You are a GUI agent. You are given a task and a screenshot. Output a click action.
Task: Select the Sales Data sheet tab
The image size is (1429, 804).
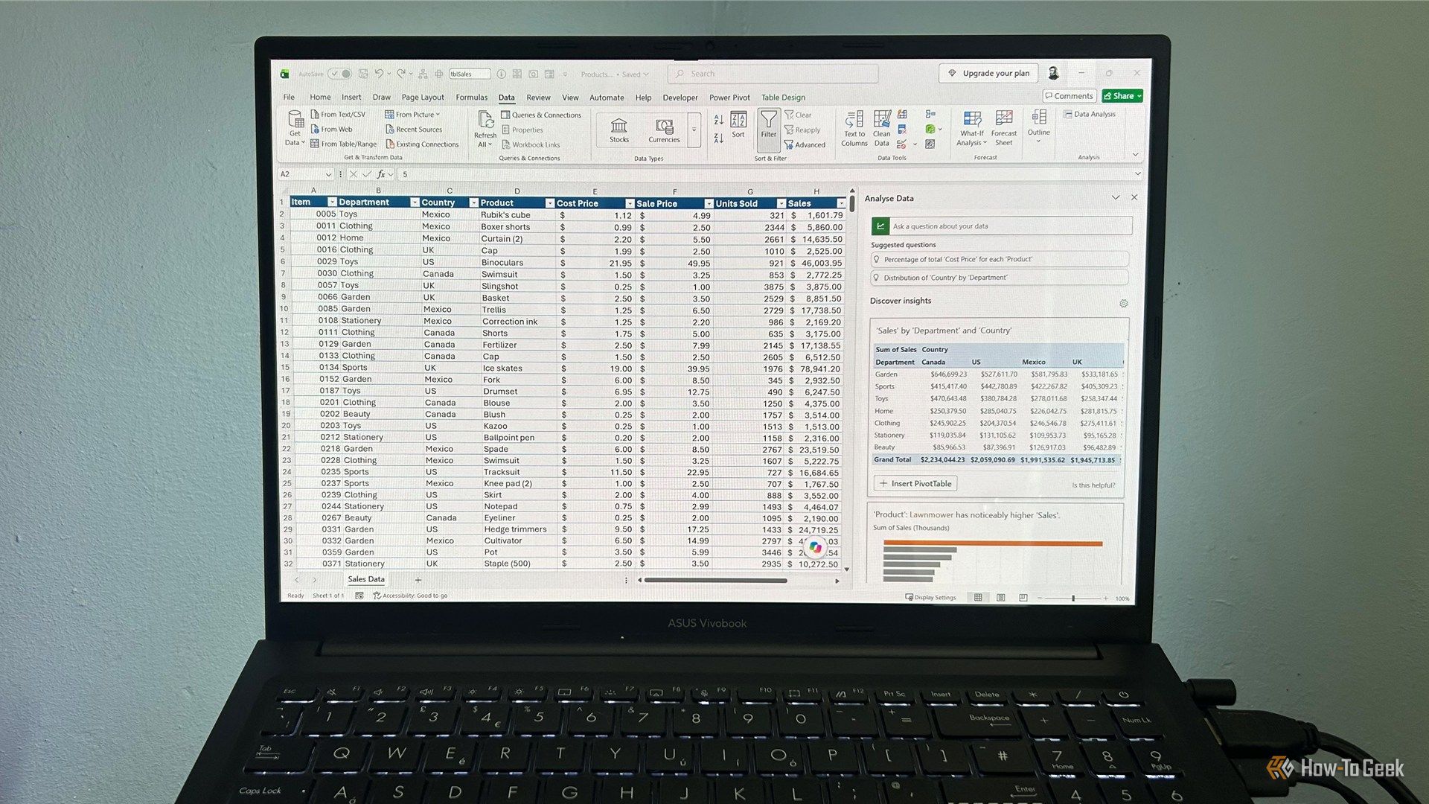click(x=366, y=579)
